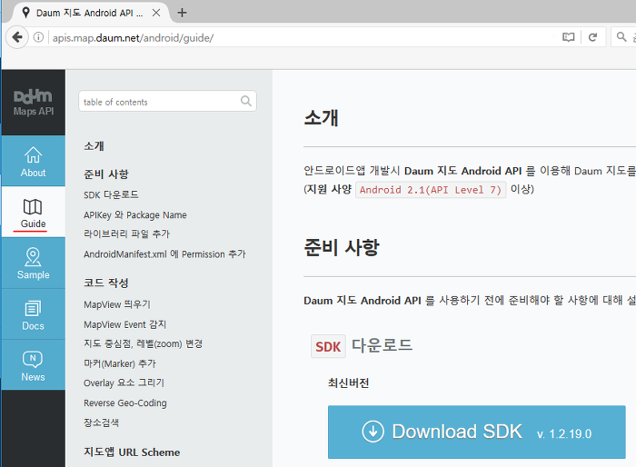Open Overlay 요소 그리기 link
The image size is (636, 467).
[x=124, y=383]
